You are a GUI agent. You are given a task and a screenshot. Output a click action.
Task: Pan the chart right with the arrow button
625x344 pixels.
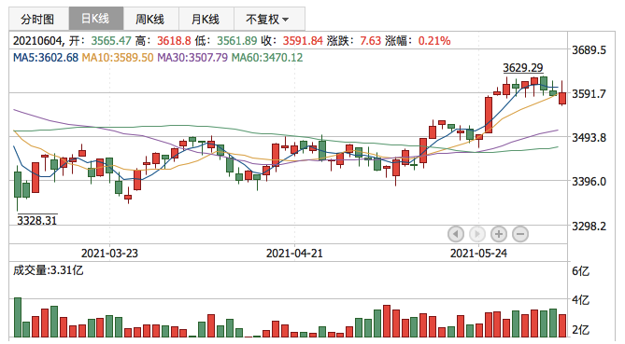click(477, 234)
